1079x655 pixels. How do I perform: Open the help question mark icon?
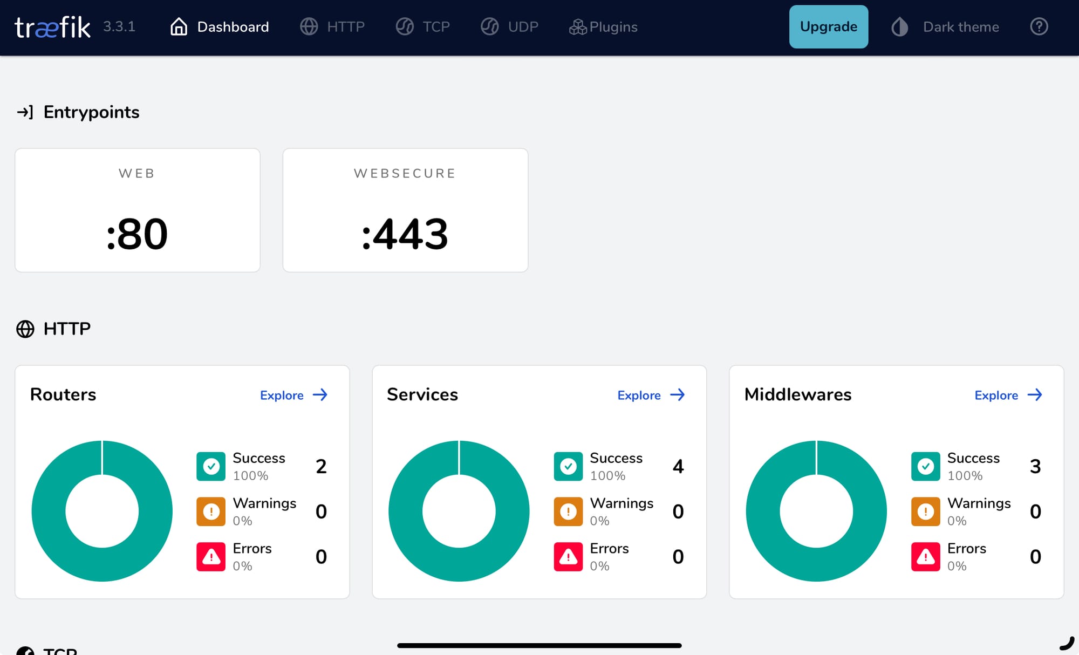coord(1039,26)
